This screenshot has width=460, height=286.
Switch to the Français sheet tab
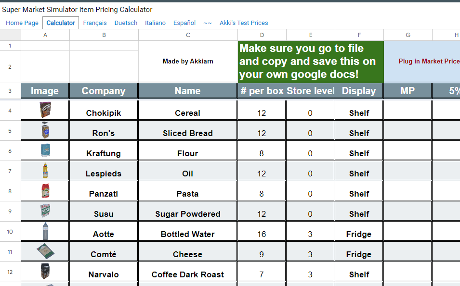pyautogui.click(x=95, y=23)
